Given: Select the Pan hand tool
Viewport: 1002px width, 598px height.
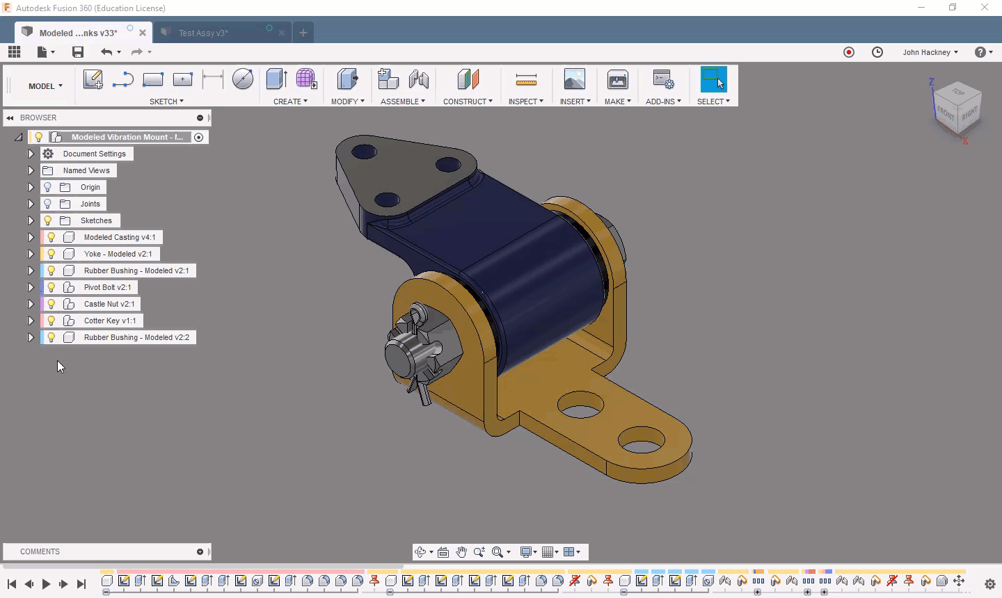Looking at the screenshot, I should (x=461, y=552).
